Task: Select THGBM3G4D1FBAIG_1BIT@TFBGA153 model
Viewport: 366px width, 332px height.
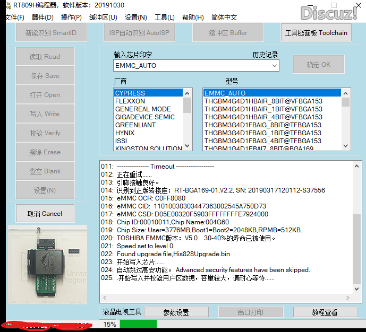Action: 272,133
